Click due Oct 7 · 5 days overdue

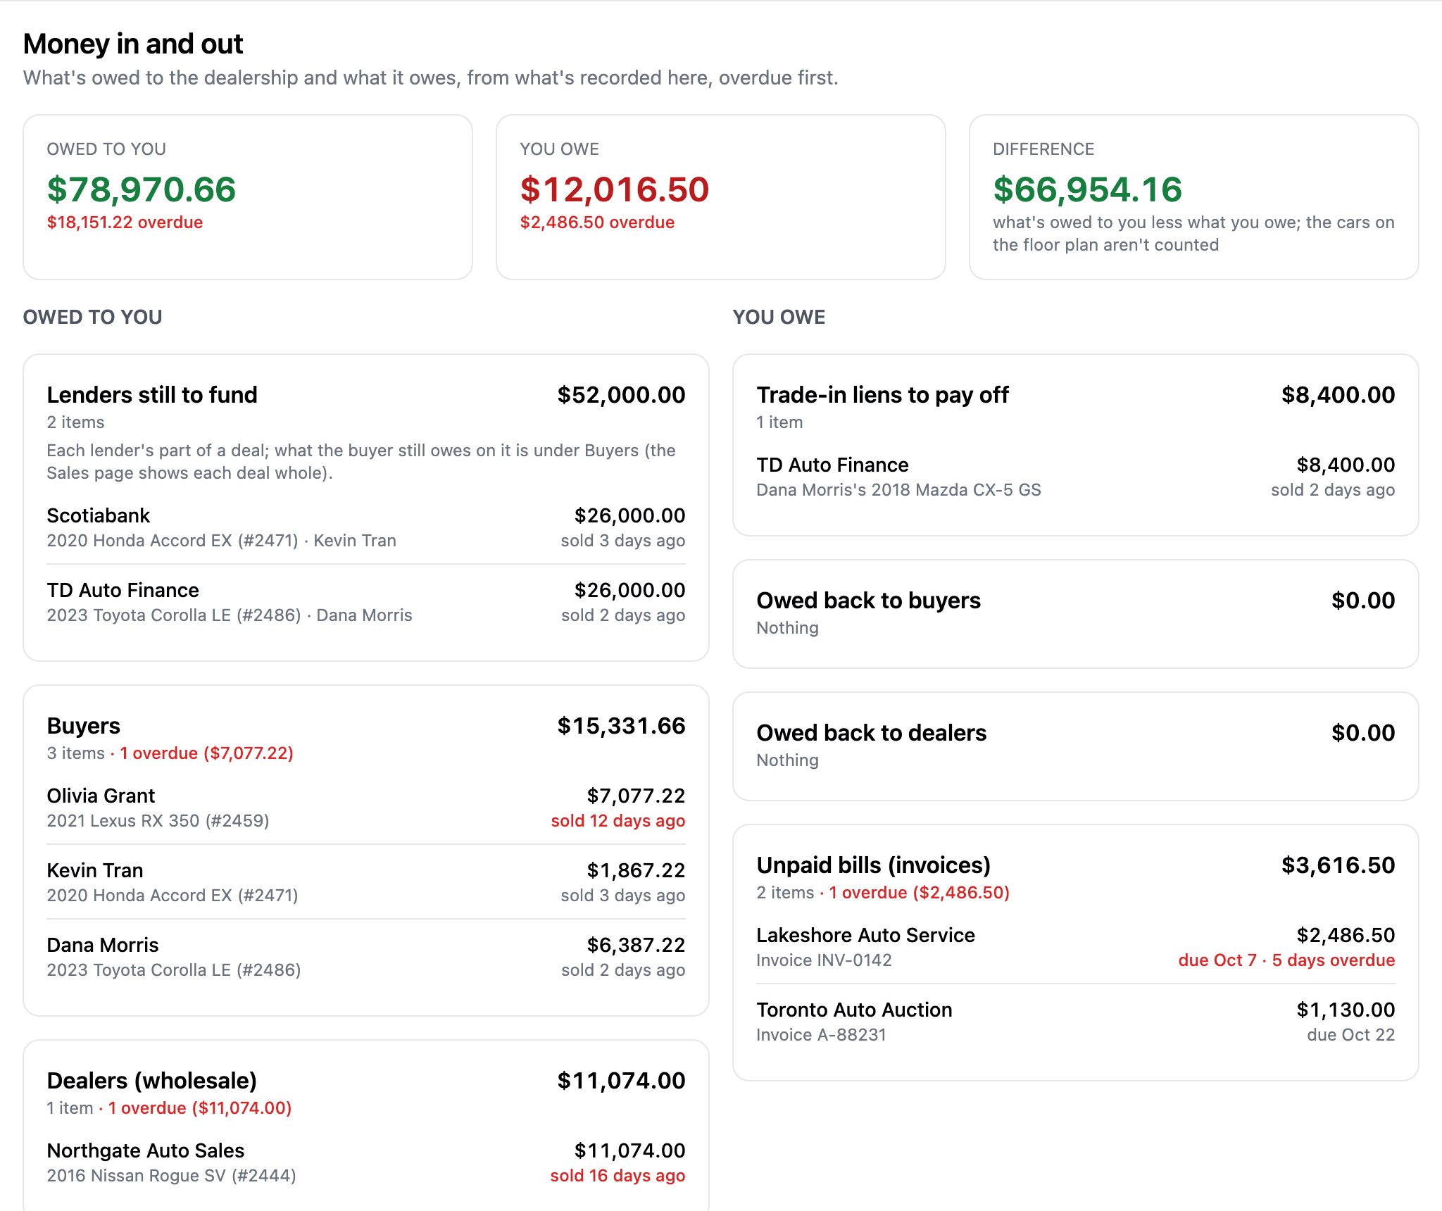tap(1286, 960)
